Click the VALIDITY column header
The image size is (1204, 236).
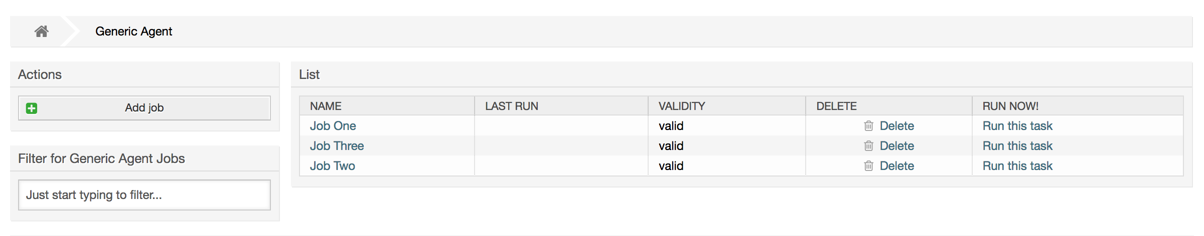click(681, 106)
